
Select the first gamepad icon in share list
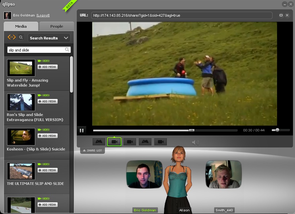click(x=99, y=142)
